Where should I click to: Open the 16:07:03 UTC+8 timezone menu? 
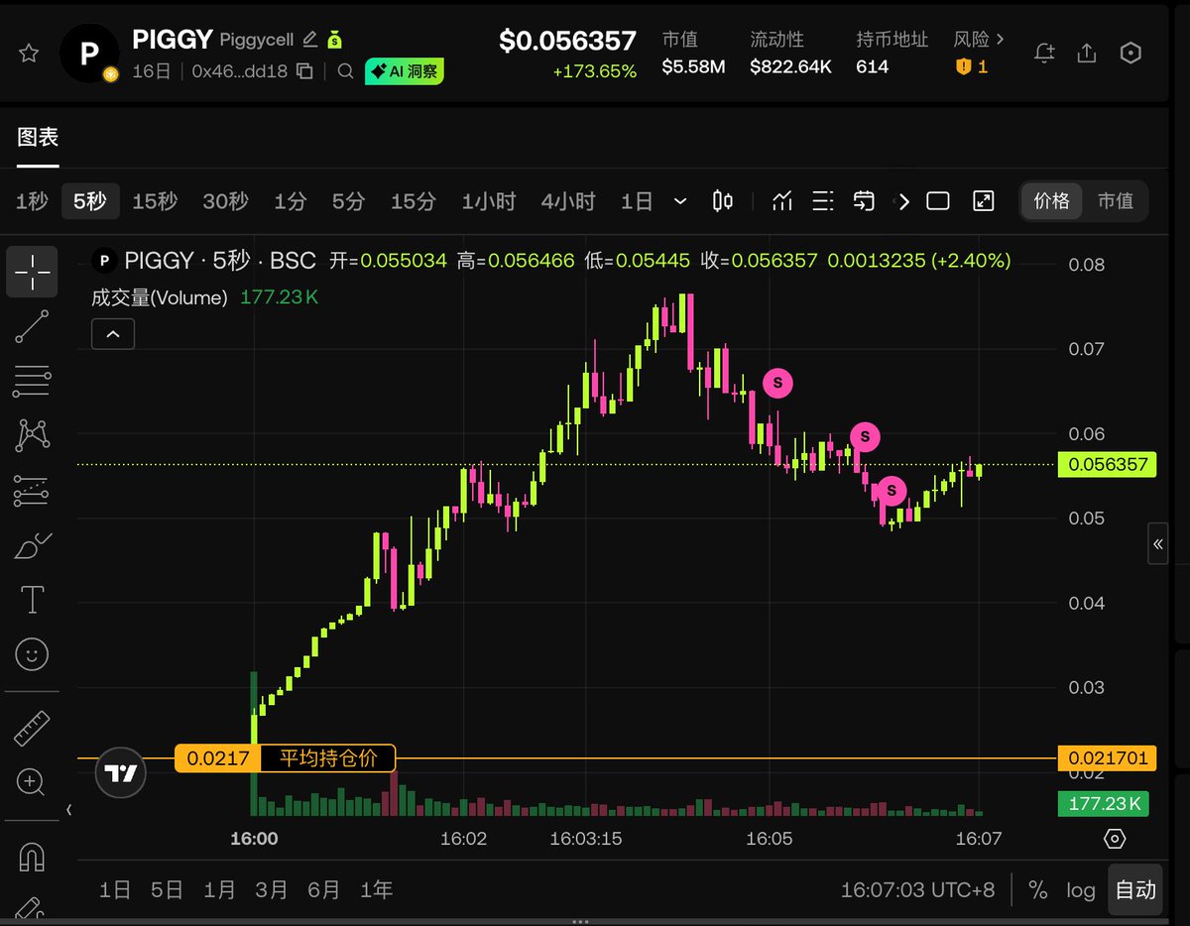tap(917, 889)
